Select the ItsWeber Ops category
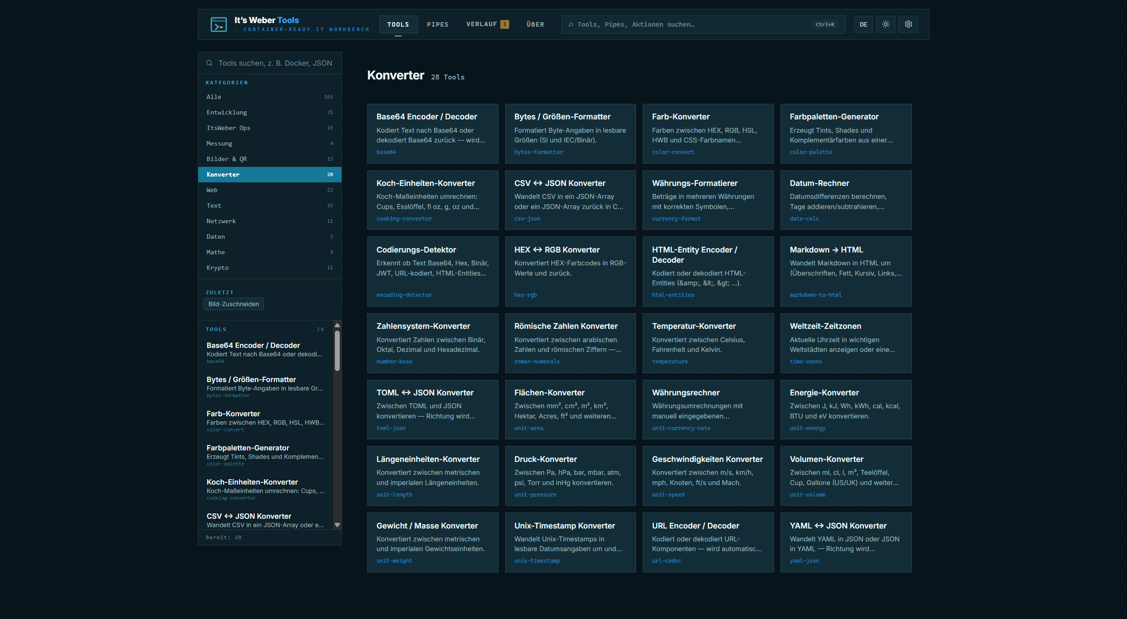This screenshot has width=1127, height=619. [270, 128]
